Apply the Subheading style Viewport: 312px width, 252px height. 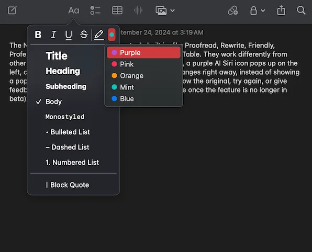coord(66,86)
